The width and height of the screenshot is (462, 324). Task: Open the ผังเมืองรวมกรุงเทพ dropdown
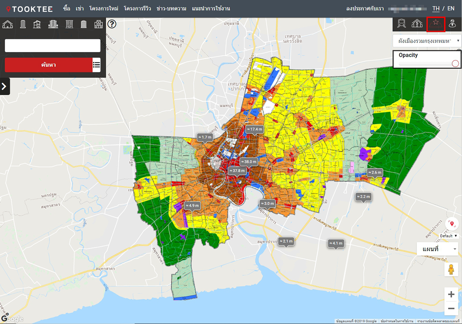tap(427, 40)
